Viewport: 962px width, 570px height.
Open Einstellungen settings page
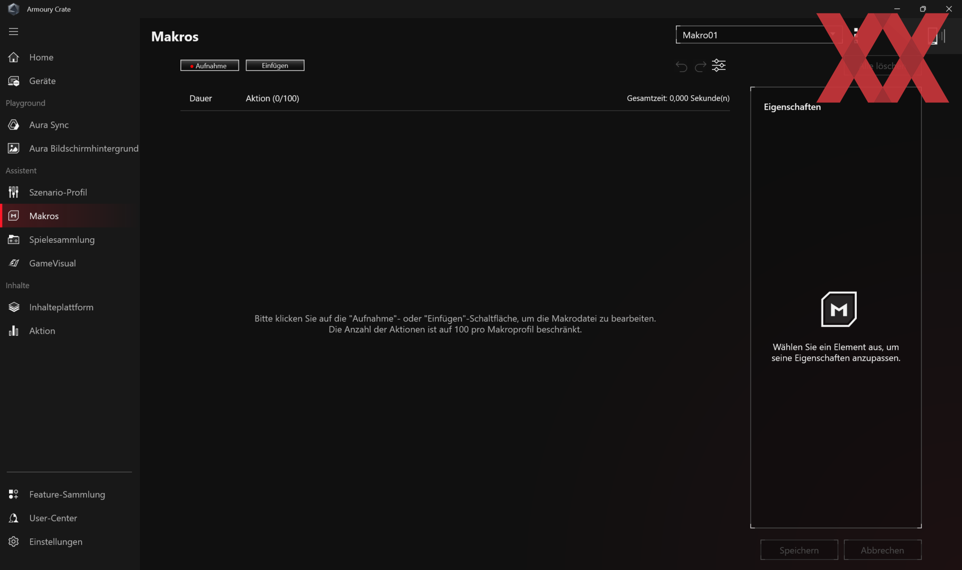[x=70, y=541]
